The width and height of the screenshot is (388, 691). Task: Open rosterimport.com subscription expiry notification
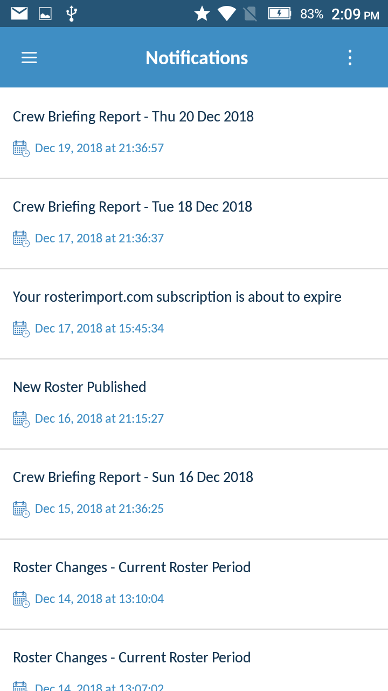pyautogui.click(x=194, y=314)
